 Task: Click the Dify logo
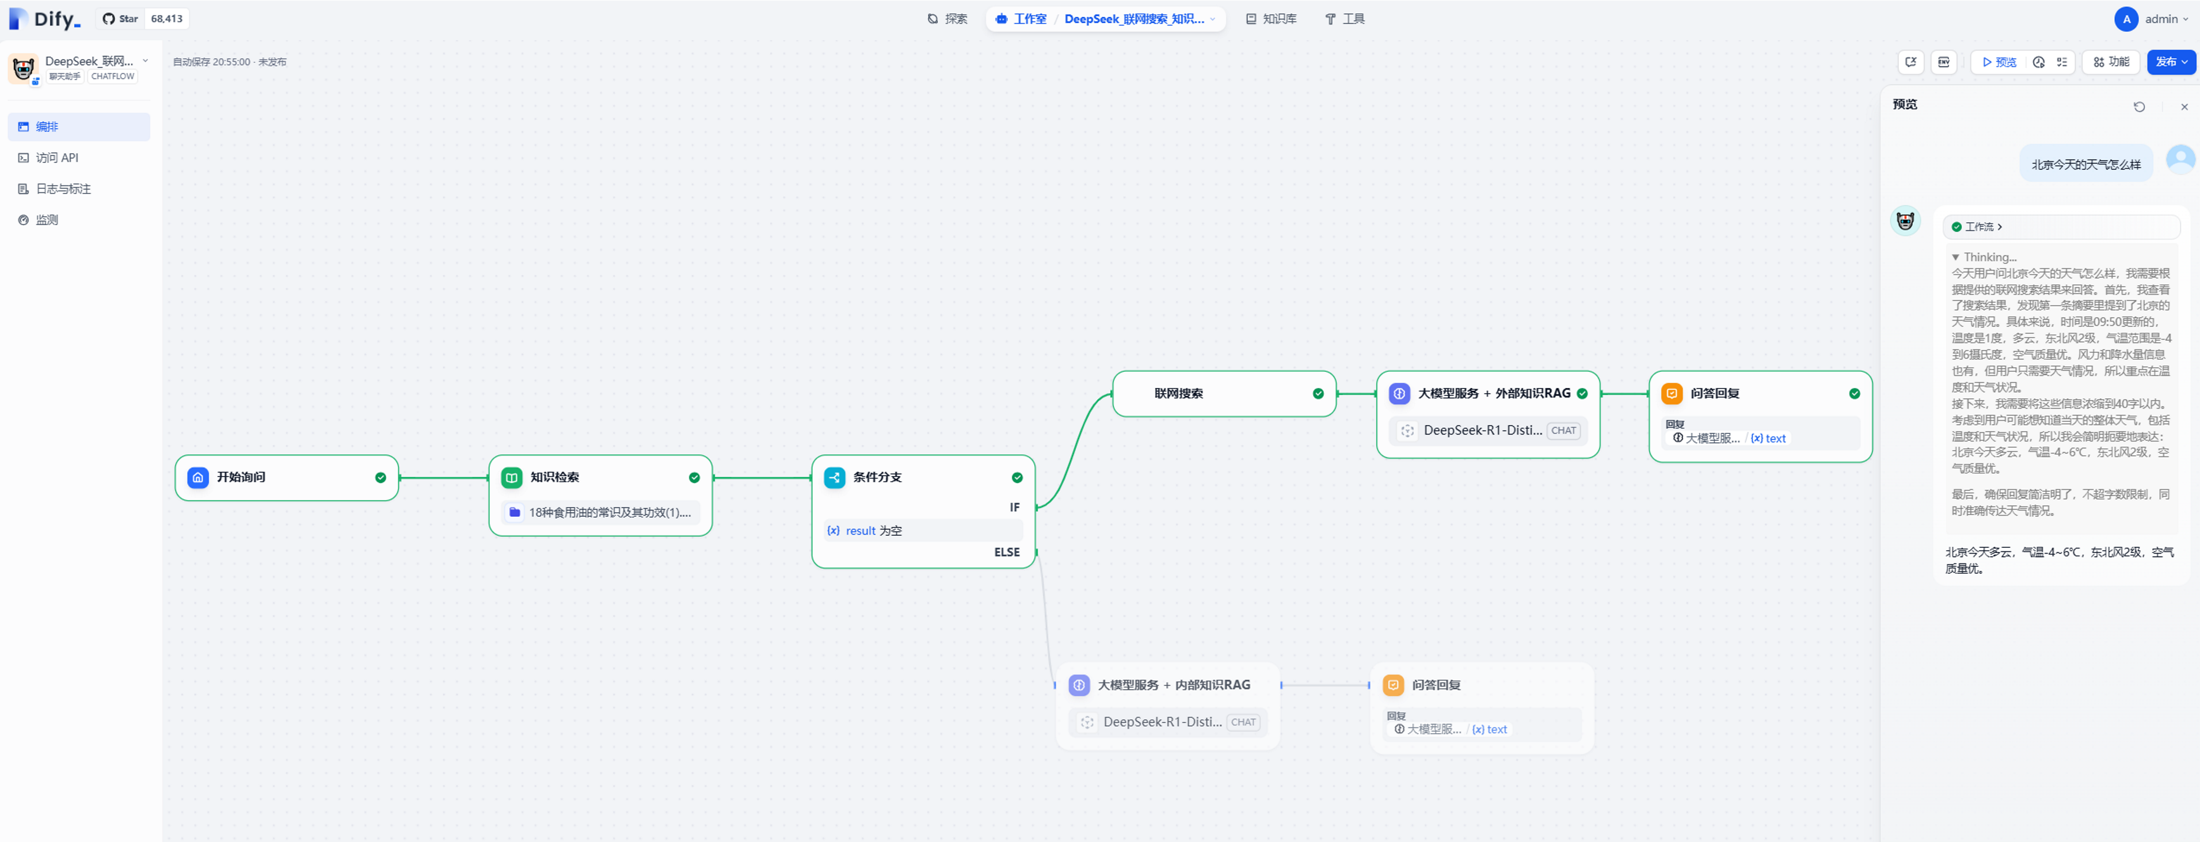(44, 19)
